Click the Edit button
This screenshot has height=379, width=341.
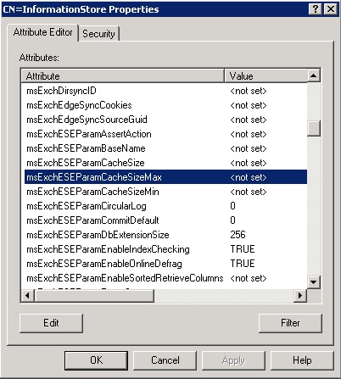click(x=51, y=323)
